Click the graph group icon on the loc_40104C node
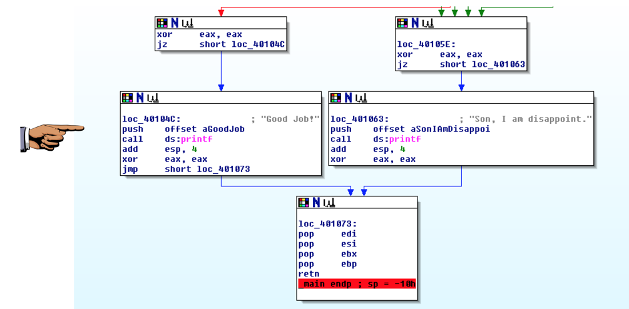 coord(153,98)
